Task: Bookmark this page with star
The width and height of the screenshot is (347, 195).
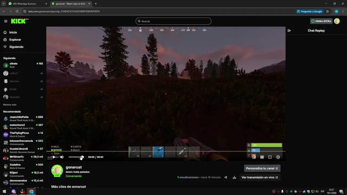Action: (x=327, y=11)
